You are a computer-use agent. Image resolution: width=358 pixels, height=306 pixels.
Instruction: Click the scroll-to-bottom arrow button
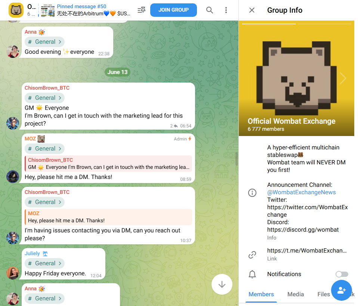tap(222, 285)
